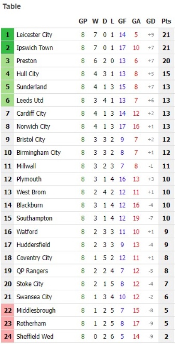Select Southampton in the table
The height and width of the screenshot is (344, 175).
pyautogui.click(x=34, y=218)
